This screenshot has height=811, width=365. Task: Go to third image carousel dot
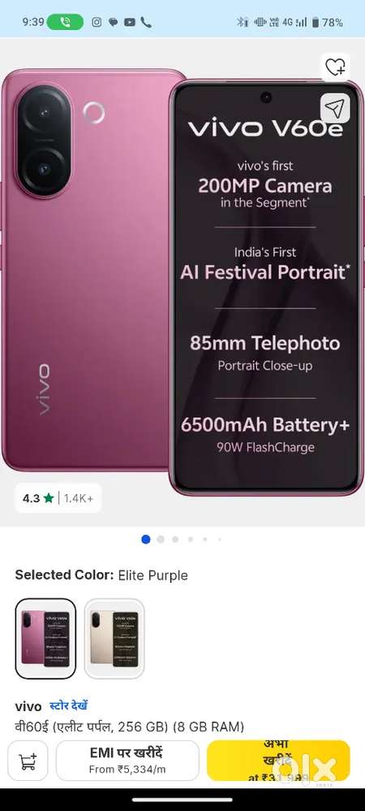coord(175,540)
